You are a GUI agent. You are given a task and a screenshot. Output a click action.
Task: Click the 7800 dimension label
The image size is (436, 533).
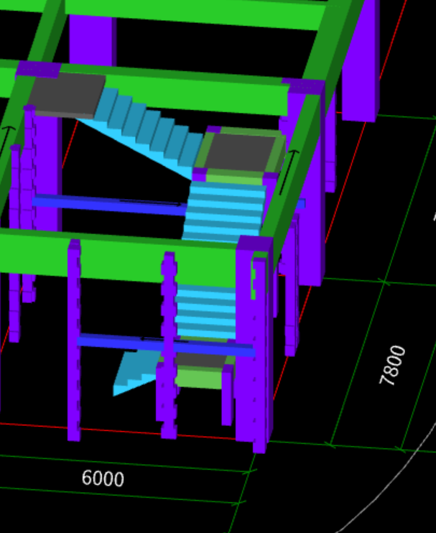click(x=392, y=366)
